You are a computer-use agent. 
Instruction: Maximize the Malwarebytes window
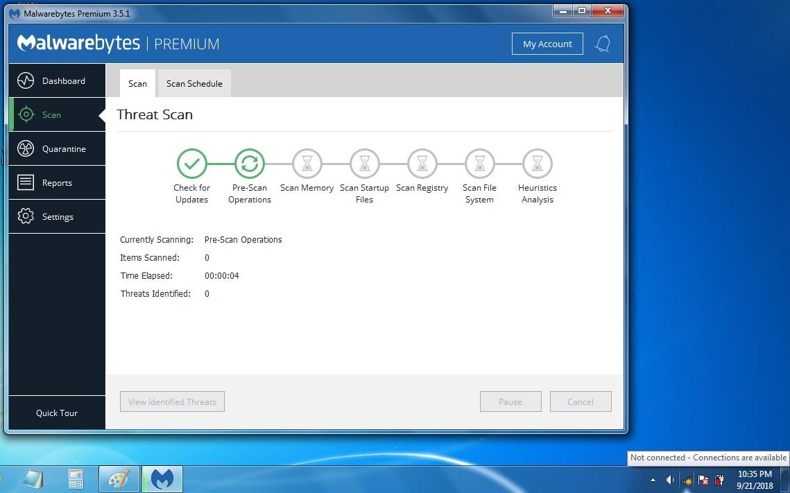[x=582, y=10]
